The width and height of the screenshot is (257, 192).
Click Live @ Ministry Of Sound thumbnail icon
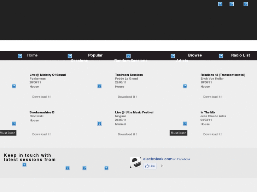(x=14, y=86)
